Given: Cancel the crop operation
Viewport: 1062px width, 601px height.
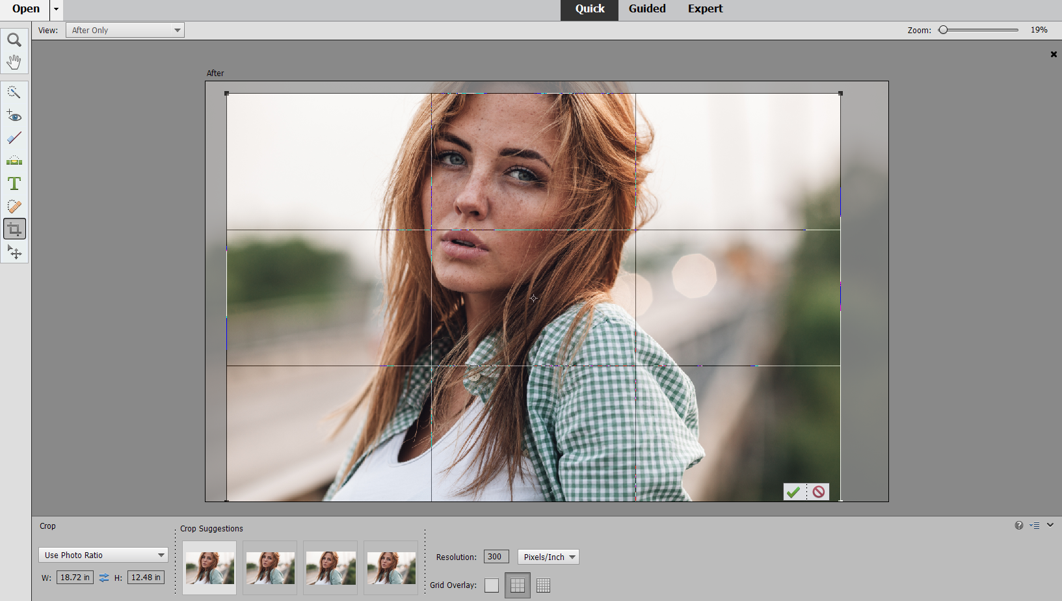Looking at the screenshot, I should click(x=818, y=492).
